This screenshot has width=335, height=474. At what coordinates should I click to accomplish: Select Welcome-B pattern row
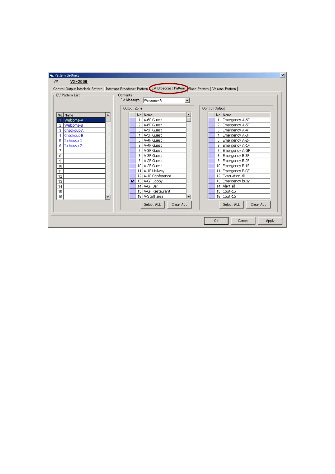click(x=81, y=125)
